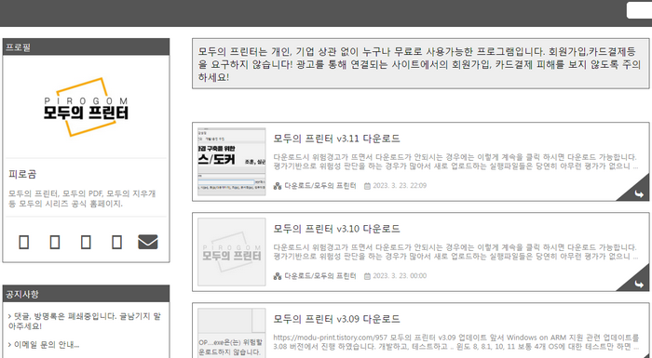Image resolution: width=652 pixels, height=358 pixels.
Task: Click the white search box in top bar
Action: click(640, 10)
